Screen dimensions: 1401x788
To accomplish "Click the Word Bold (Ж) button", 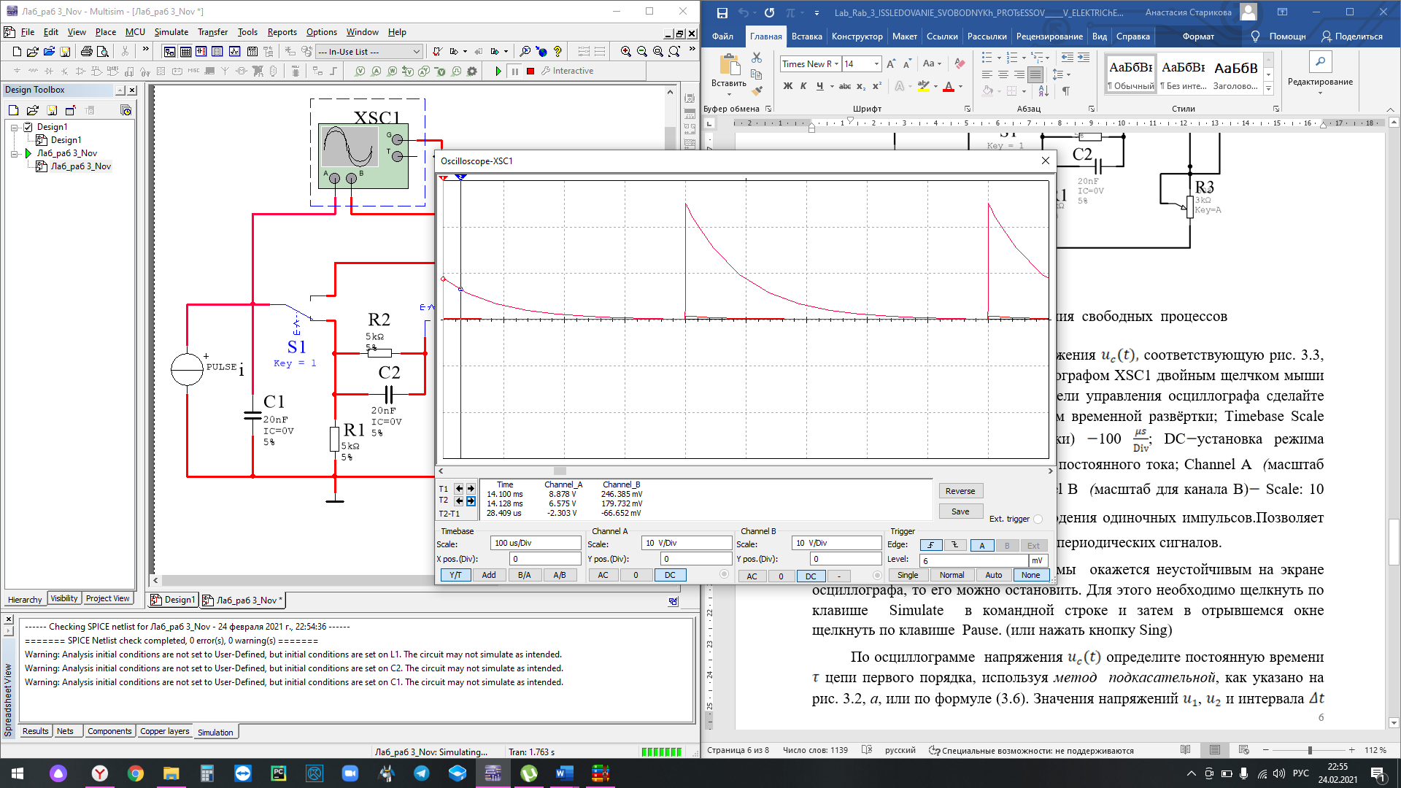I will [787, 86].
